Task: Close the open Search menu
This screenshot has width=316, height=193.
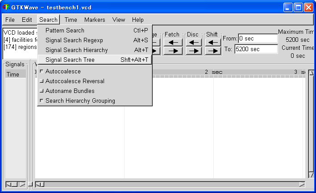Action: click(x=48, y=20)
